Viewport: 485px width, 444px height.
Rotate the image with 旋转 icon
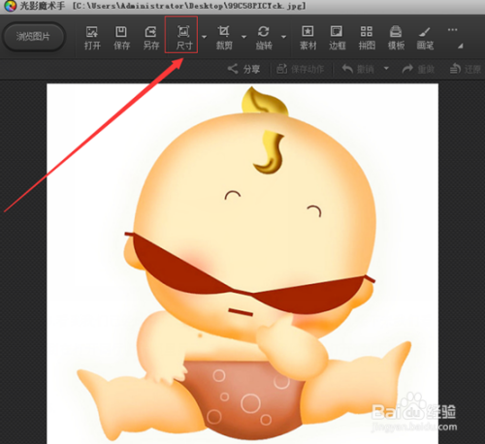(x=264, y=38)
